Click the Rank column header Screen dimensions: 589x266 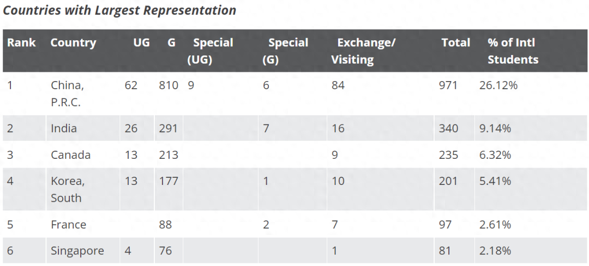[x=21, y=42]
